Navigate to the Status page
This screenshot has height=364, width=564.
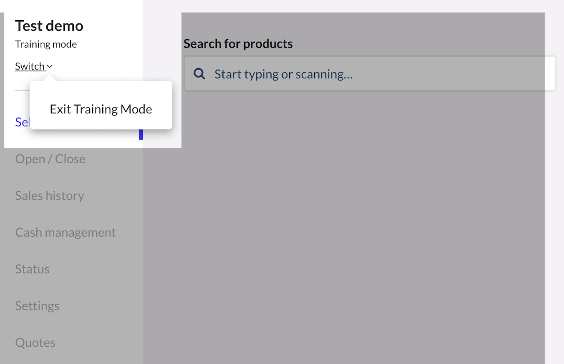(x=32, y=269)
